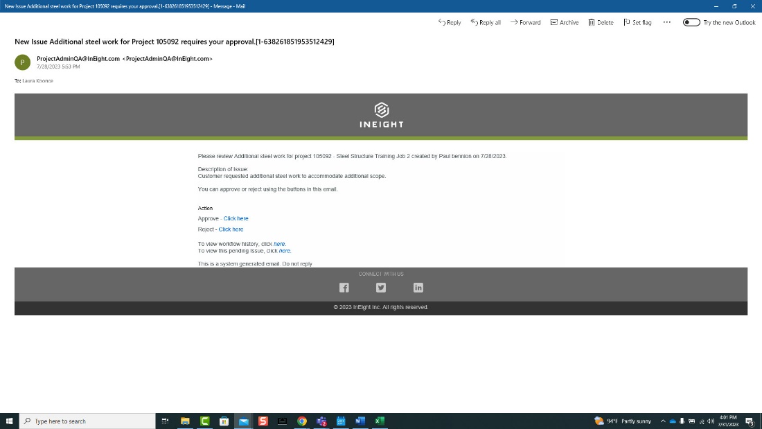Open the more actions ellipsis menu
This screenshot has width=762, height=429.
click(667, 22)
